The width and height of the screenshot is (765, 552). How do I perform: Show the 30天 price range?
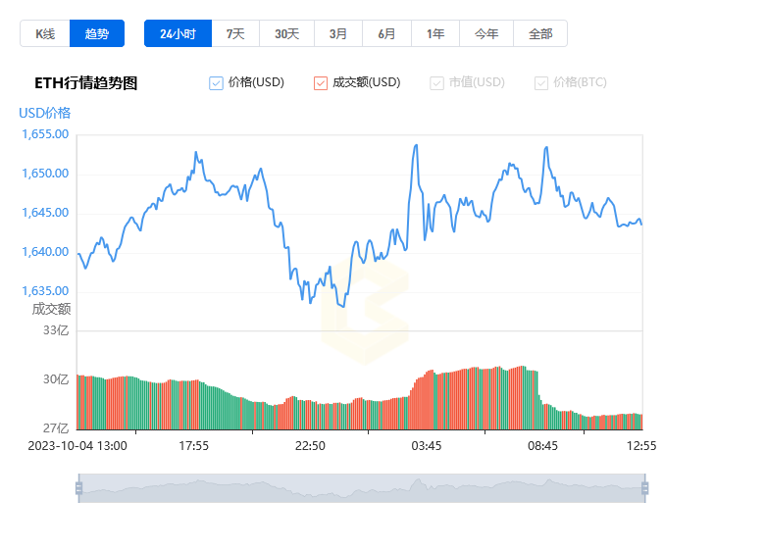[286, 33]
